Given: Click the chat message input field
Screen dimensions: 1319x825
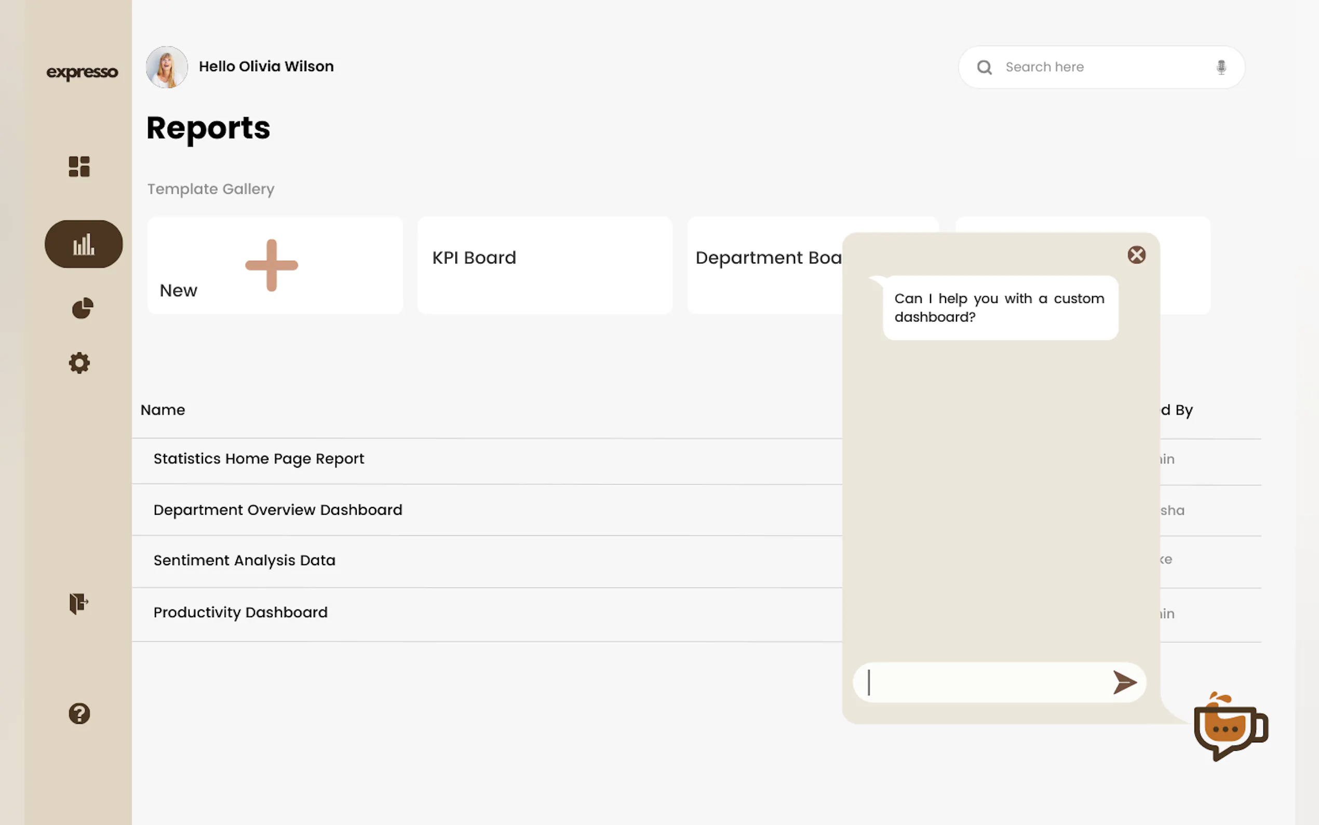Looking at the screenshot, I should coord(981,682).
